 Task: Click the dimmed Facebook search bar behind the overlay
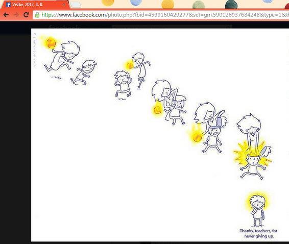pos(172,27)
